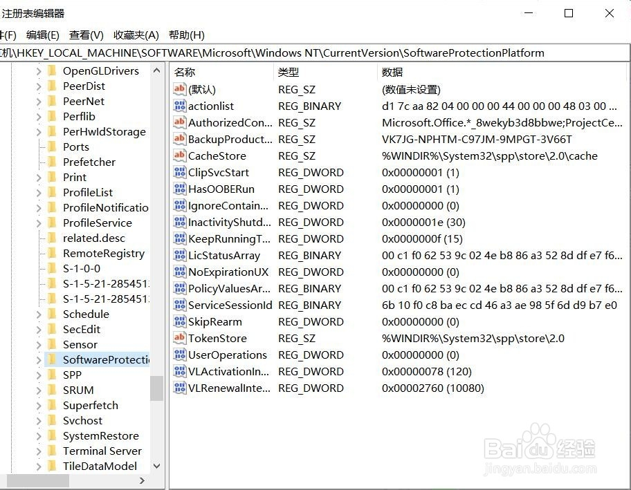Screen dimensions: 631x490
Task: Click the folder icon beside Prefetcher
Action: [53, 162]
